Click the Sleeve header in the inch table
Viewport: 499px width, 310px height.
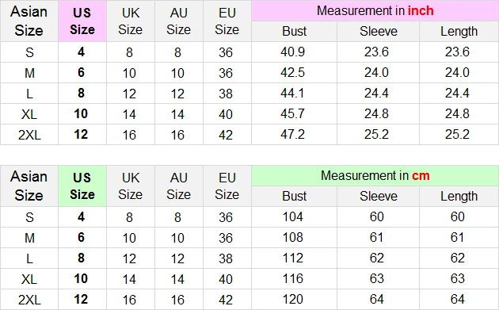coord(378,31)
